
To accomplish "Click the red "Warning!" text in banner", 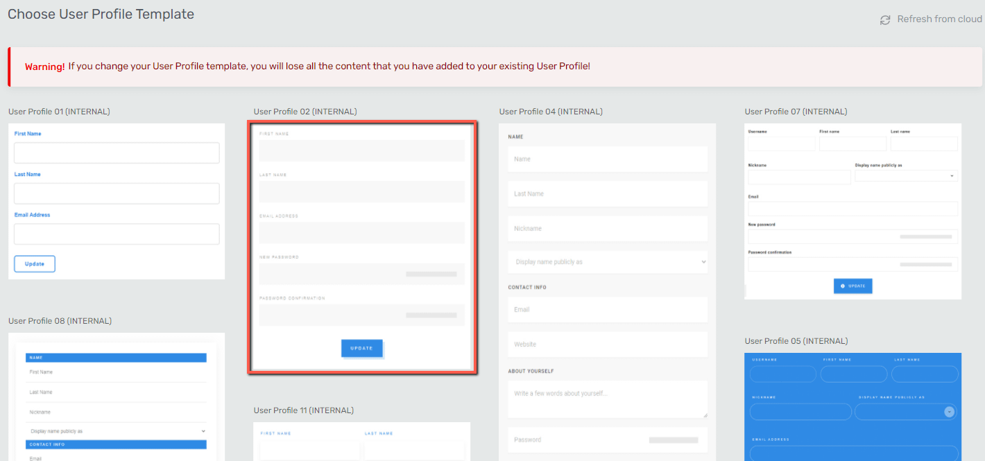I will pos(45,67).
